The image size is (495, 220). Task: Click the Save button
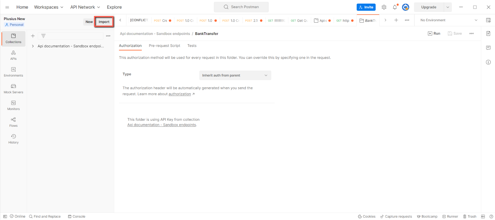(455, 33)
